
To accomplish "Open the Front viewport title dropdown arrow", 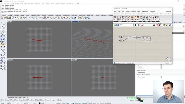I will coord(12,60).
